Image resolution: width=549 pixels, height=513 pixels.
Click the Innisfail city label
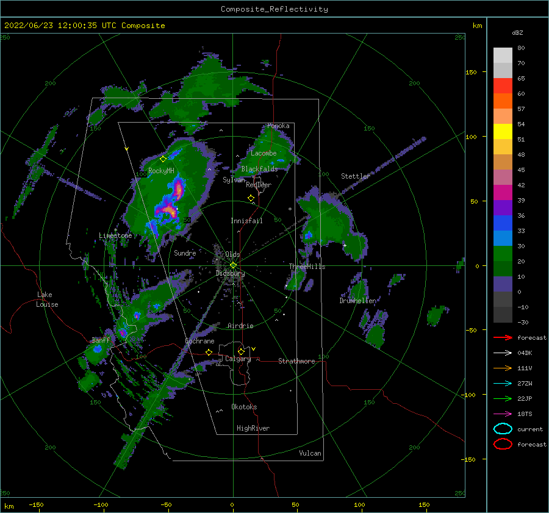246,221
